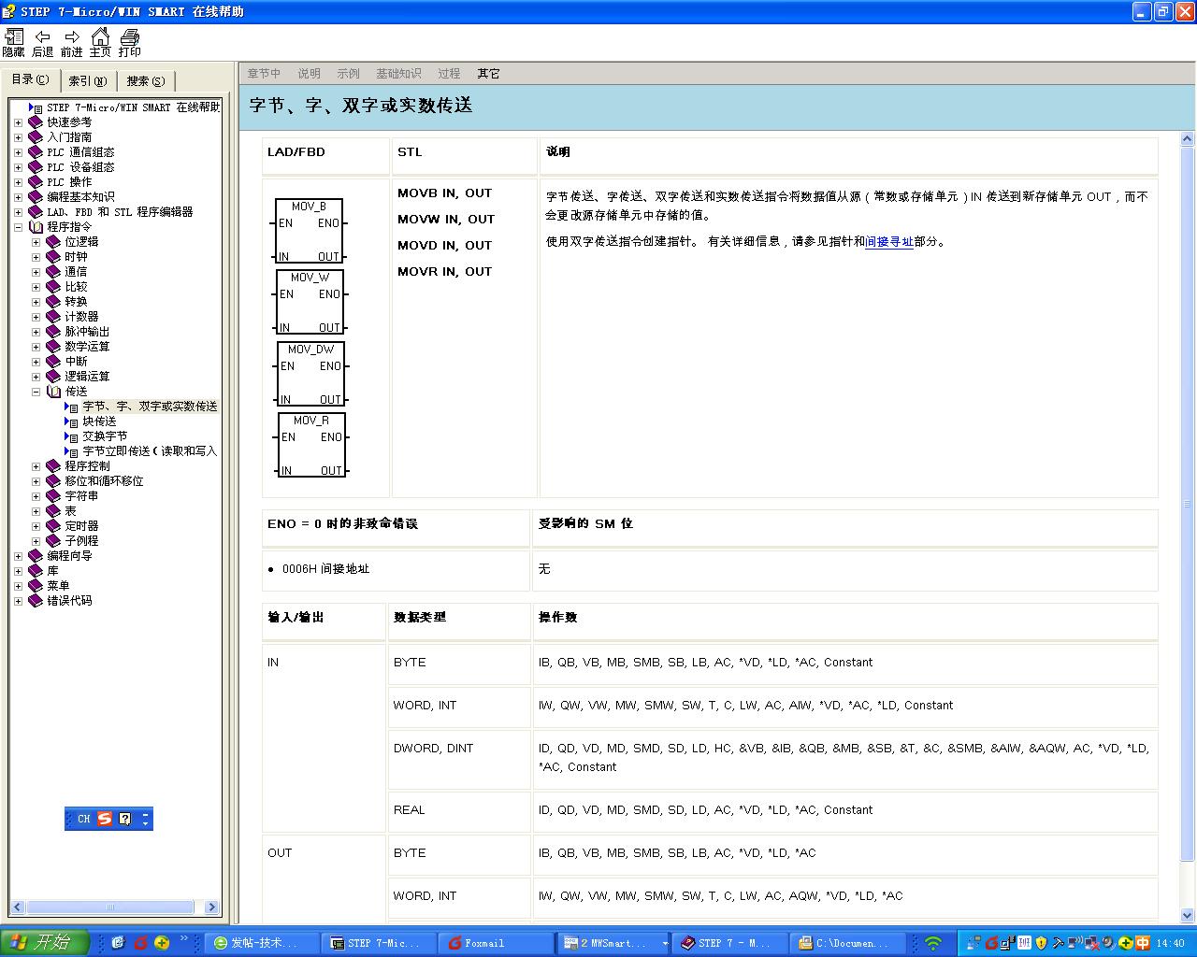The height and width of the screenshot is (957, 1197).
Task: Expand the 编程向导 tree node
Action: click(x=18, y=556)
